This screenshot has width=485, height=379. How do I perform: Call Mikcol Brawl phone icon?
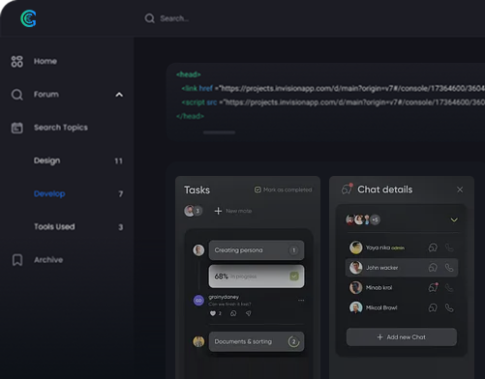click(449, 307)
